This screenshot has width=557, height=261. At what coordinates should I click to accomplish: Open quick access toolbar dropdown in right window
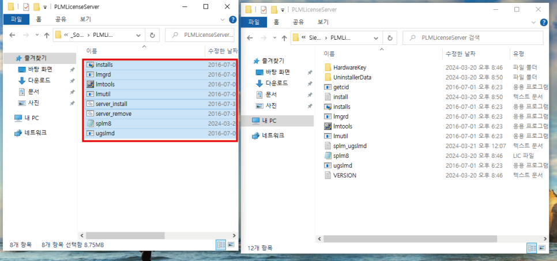pyautogui.click(x=283, y=10)
